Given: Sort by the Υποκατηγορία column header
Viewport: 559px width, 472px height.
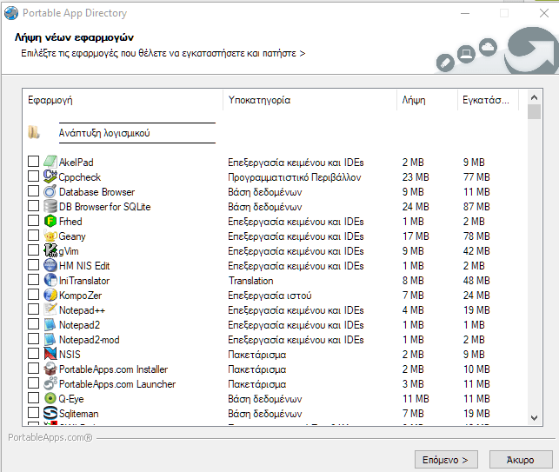Looking at the screenshot, I should [309, 100].
